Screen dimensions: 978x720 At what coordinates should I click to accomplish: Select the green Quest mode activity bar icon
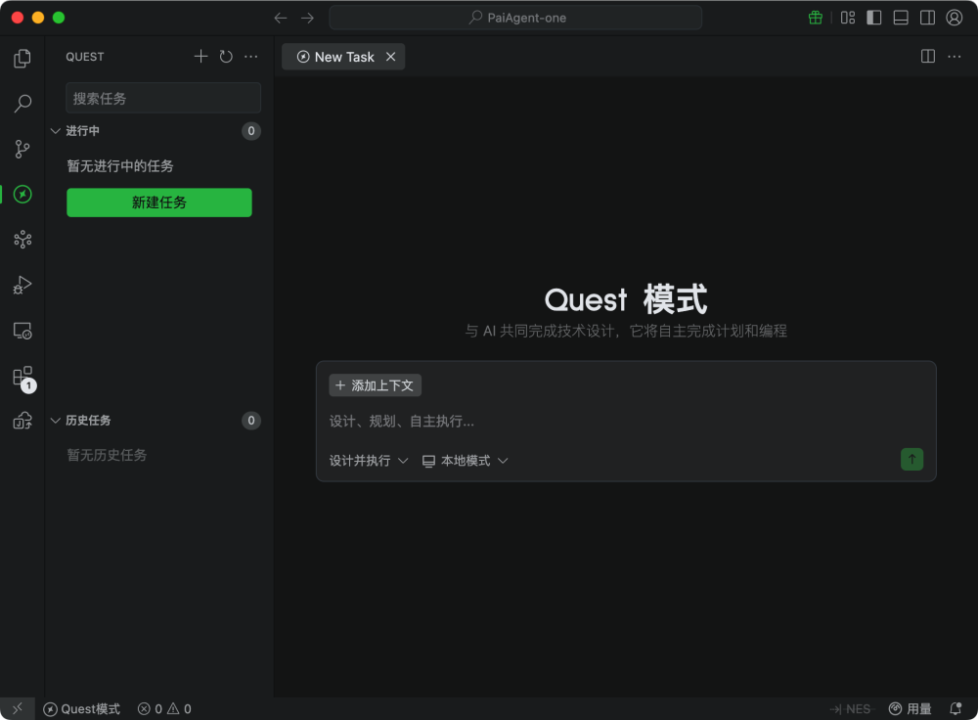[x=22, y=195]
